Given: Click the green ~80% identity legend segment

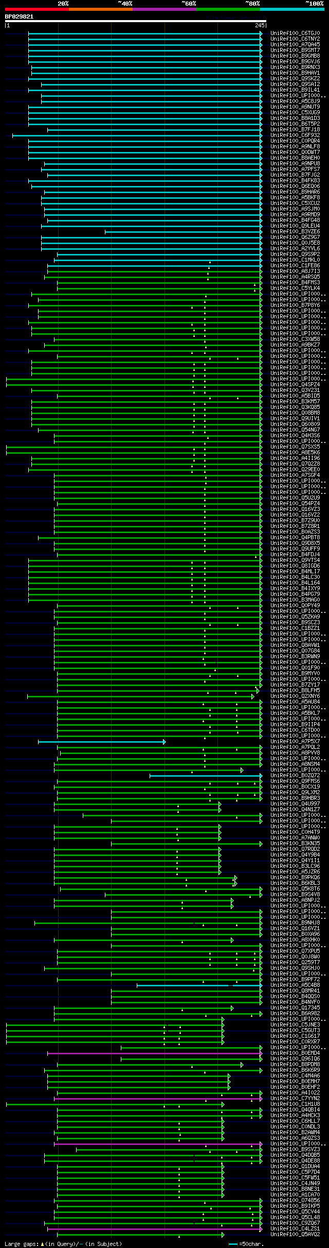Looking at the screenshot, I should click(x=228, y=9).
